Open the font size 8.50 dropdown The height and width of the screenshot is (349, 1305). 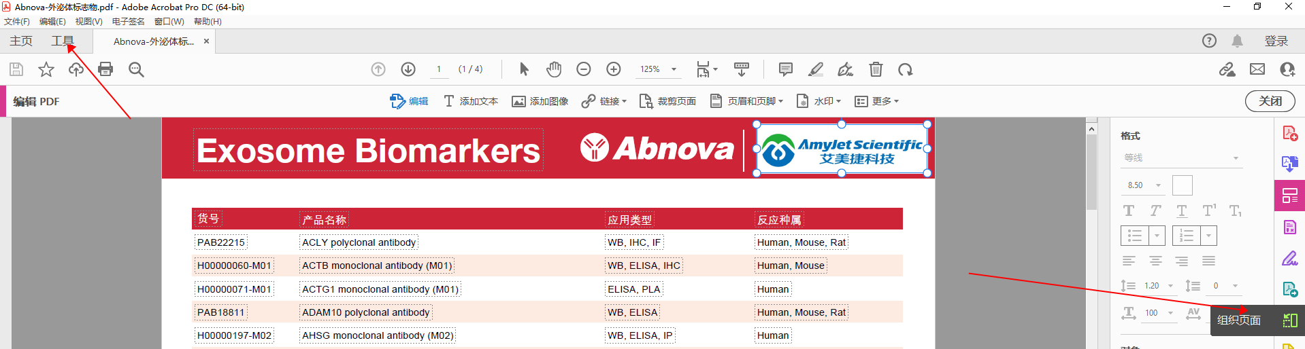[x=1158, y=185]
